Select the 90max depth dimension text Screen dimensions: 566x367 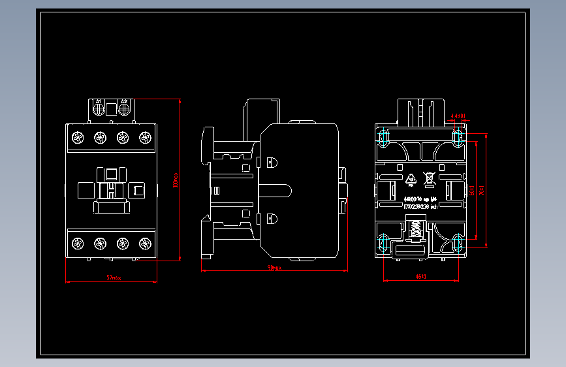274,268
